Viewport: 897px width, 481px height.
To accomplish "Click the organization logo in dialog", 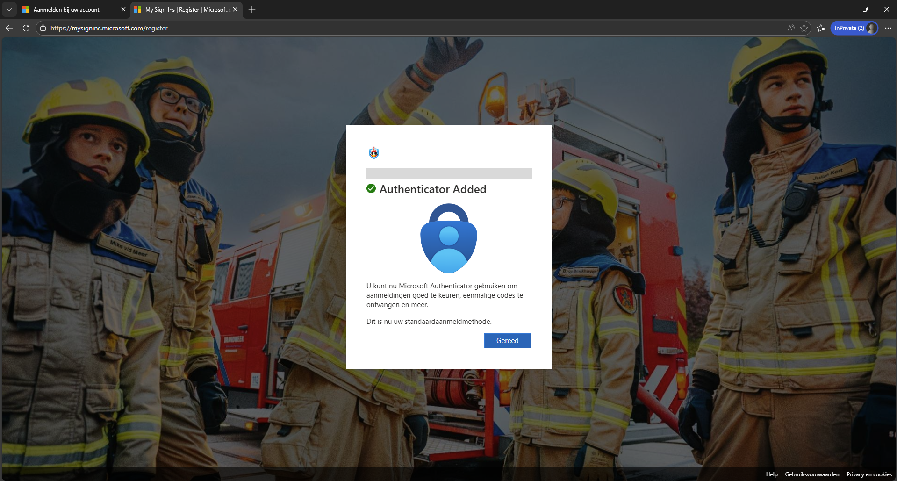I will coord(374,153).
